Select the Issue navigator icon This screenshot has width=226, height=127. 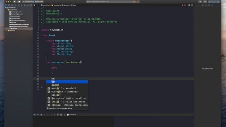click(18, 5)
